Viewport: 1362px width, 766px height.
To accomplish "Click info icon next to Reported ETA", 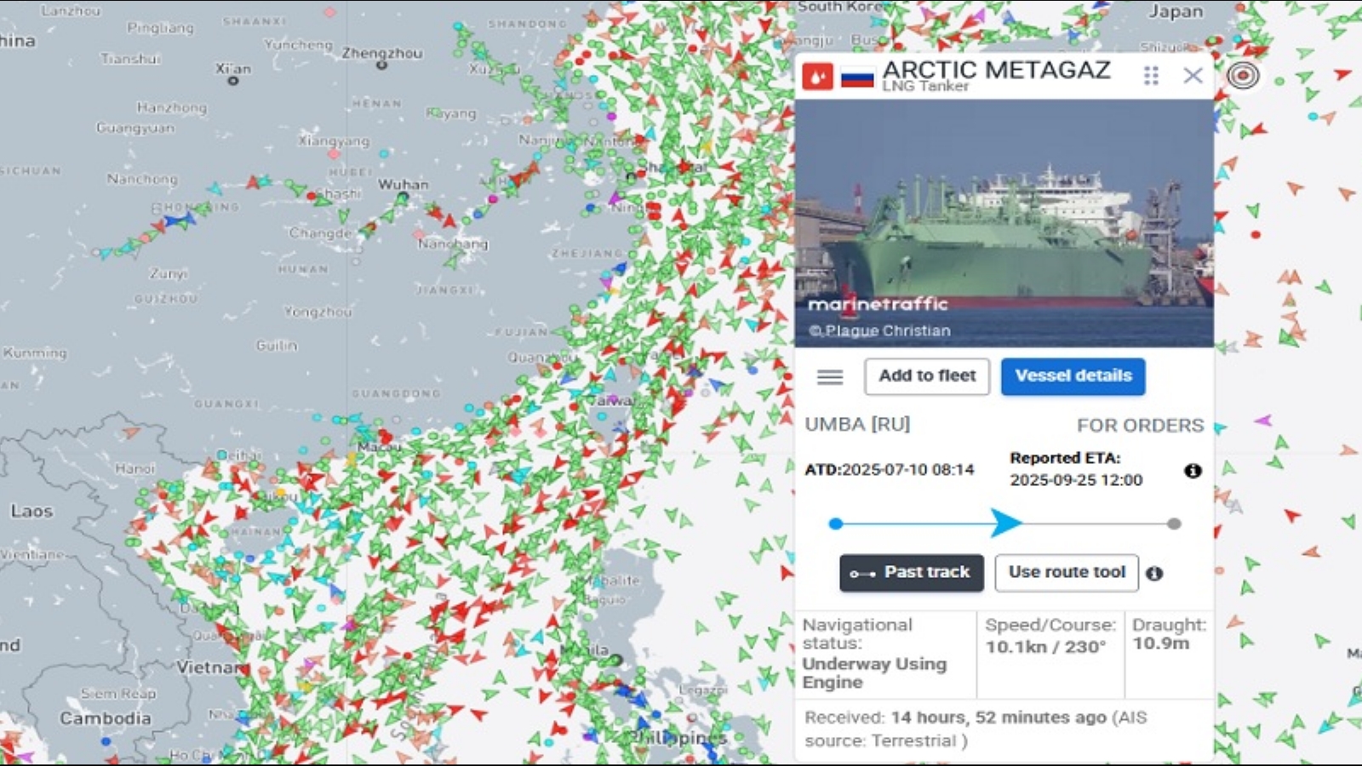I will (x=1193, y=471).
